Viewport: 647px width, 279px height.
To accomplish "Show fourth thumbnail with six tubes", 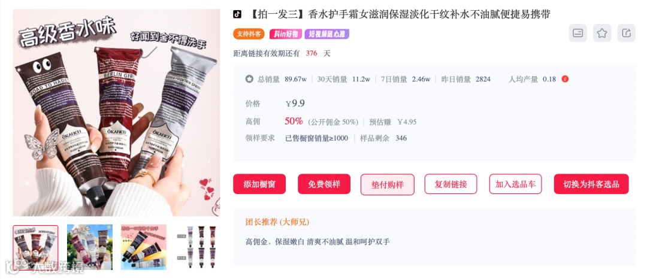I will pyautogui.click(x=198, y=247).
